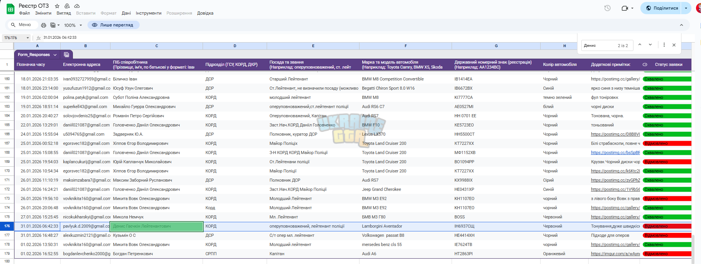Viewport: 701px width, 264px height.
Task: Open the Інструменти menu
Action: pos(148,13)
